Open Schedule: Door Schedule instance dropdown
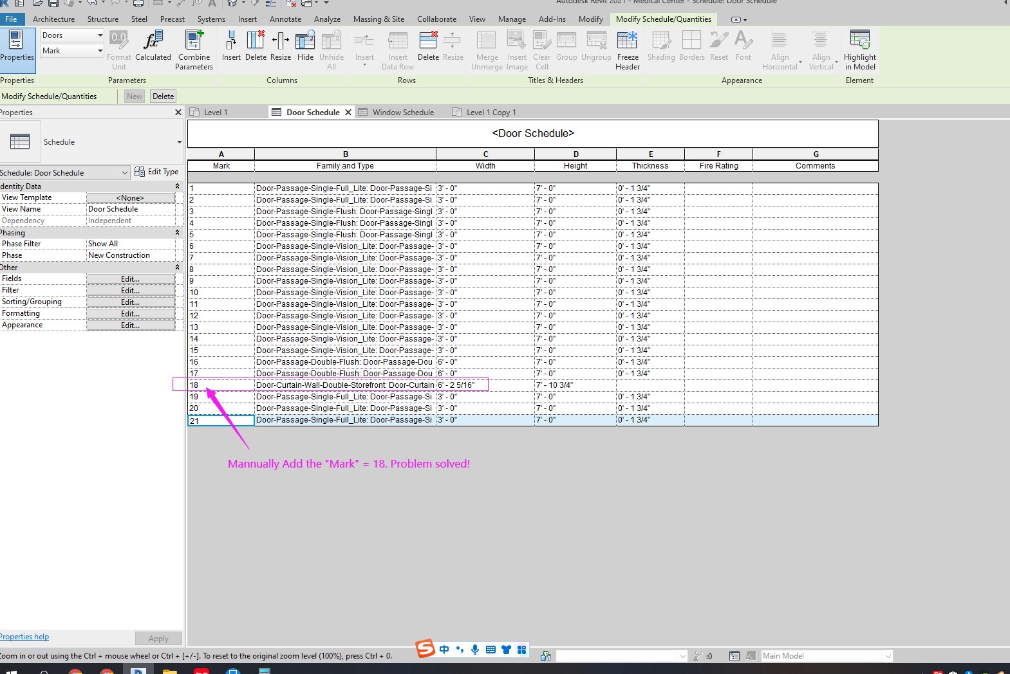The height and width of the screenshot is (674, 1010). pos(64,172)
